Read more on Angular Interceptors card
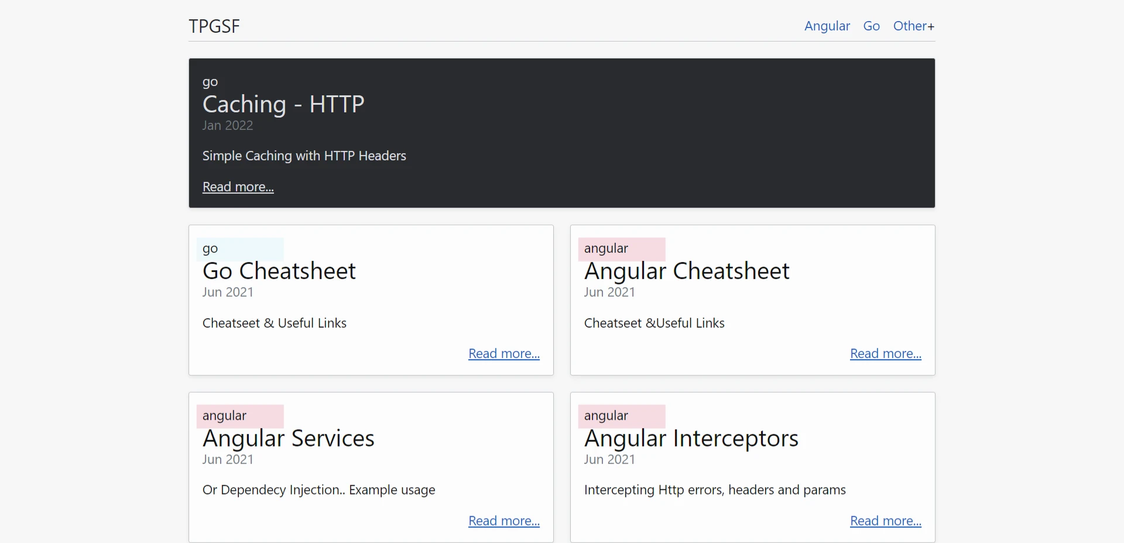The width and height of the screenshot is (1124, 543). [886, 521]
